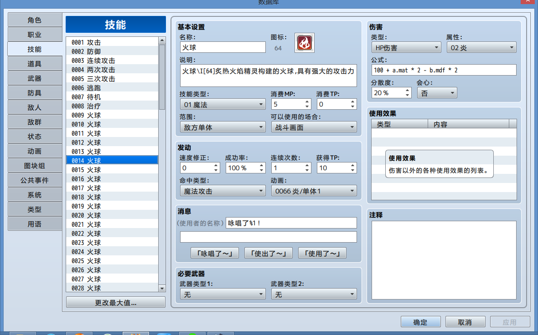Open the 用语 tab
The width and height of the screenshot is (538, 335).
[35, 224]
